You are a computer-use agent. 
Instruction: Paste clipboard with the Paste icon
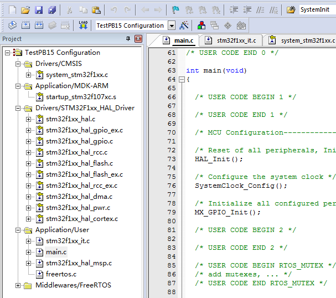96,10
